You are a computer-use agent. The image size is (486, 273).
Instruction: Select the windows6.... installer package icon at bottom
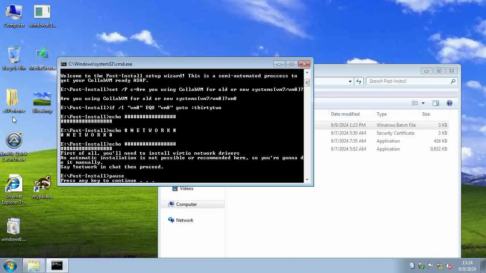14,230
